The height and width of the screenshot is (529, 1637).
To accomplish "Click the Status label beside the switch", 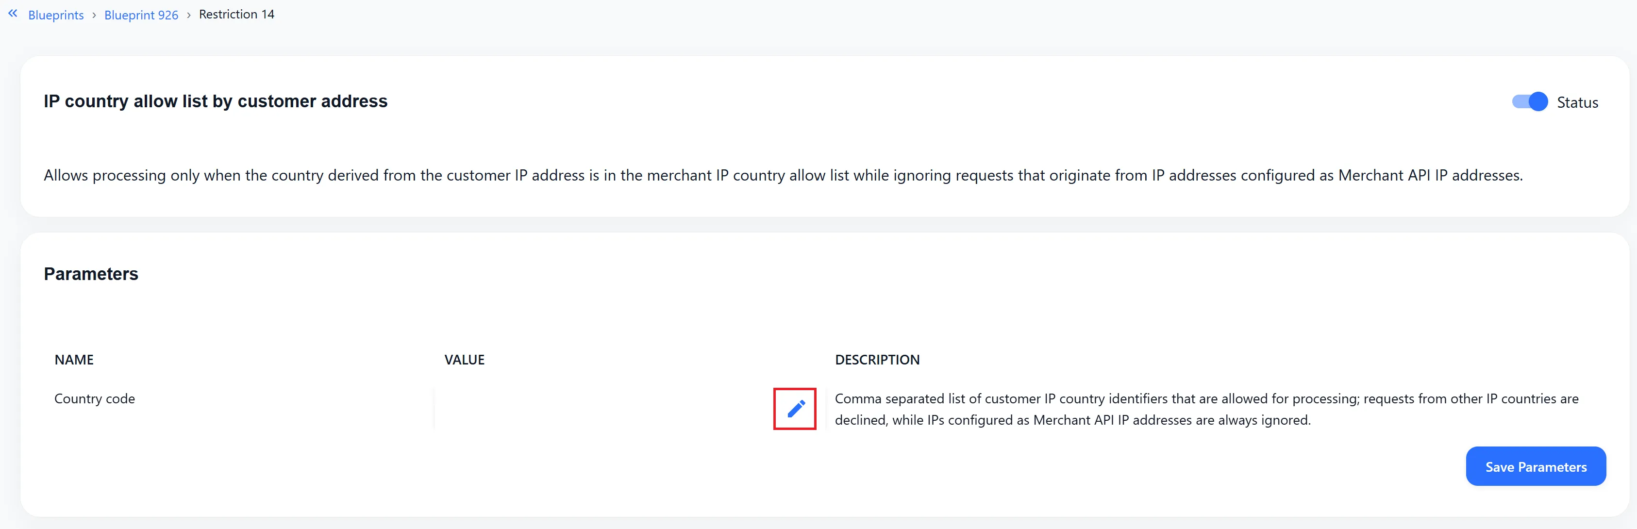I will 1577,103.
